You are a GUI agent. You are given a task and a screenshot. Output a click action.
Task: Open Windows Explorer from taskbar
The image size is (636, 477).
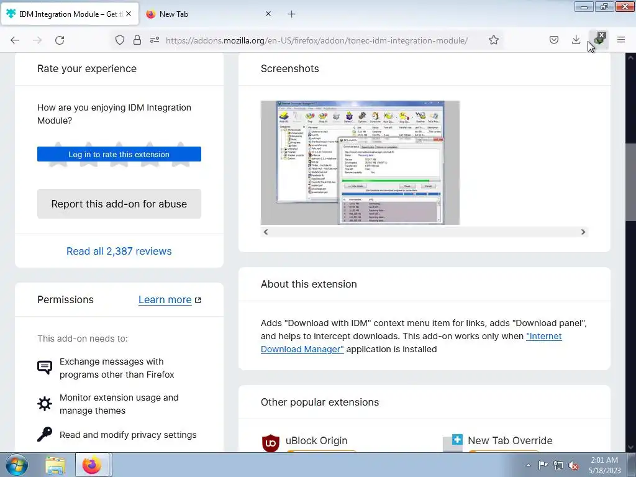coord(55,465)
